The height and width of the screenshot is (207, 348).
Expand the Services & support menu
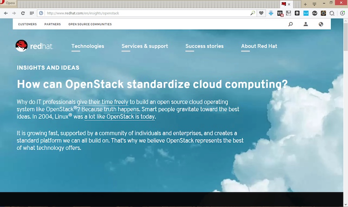pyautogui.click(x=144, y=46)
